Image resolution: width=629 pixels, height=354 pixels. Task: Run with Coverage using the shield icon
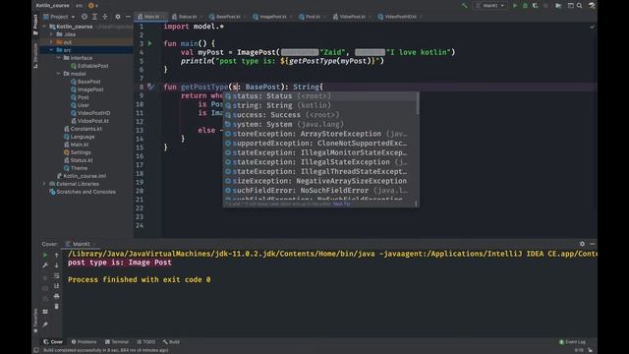click(535, 6)
